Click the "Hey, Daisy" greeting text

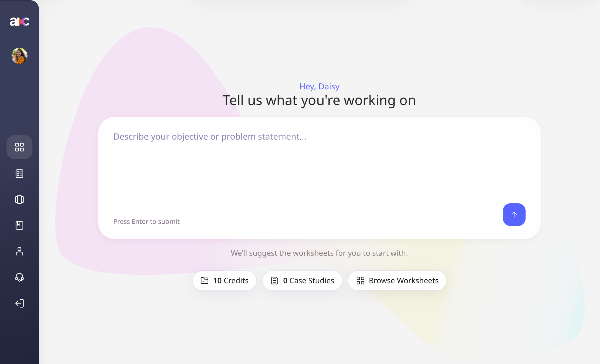[319, 86]
